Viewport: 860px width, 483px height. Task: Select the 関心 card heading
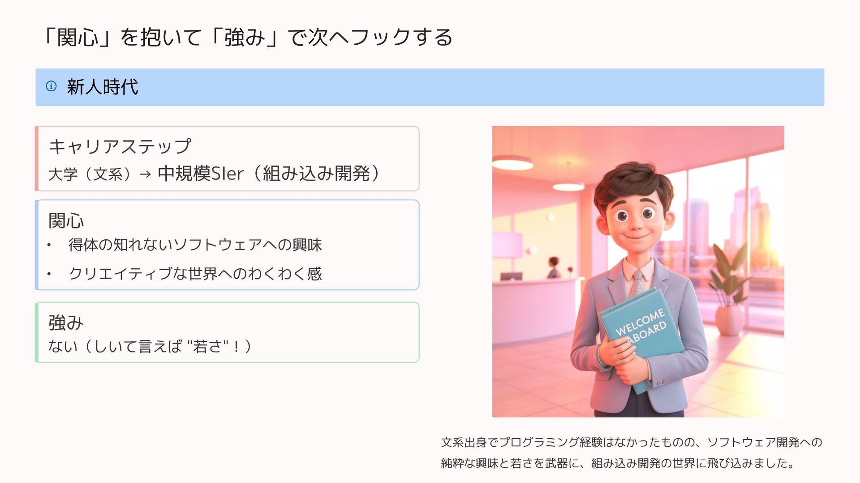(x=66, y=220)
